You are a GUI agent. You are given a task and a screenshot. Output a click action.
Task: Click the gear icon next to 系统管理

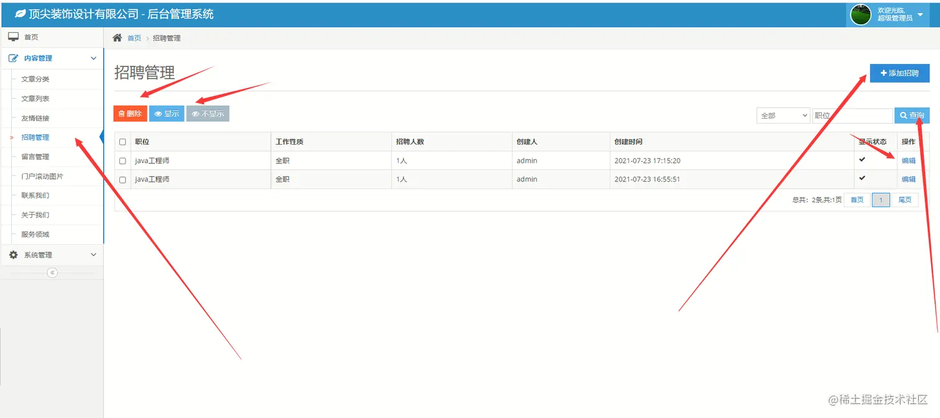click(x=13, y=255)
